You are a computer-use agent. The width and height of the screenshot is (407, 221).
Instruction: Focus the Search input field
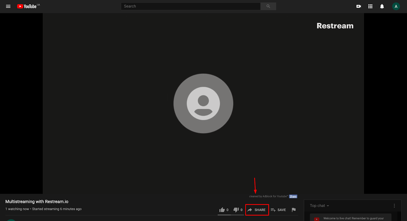pyautogui.click(x=191, y=6)
